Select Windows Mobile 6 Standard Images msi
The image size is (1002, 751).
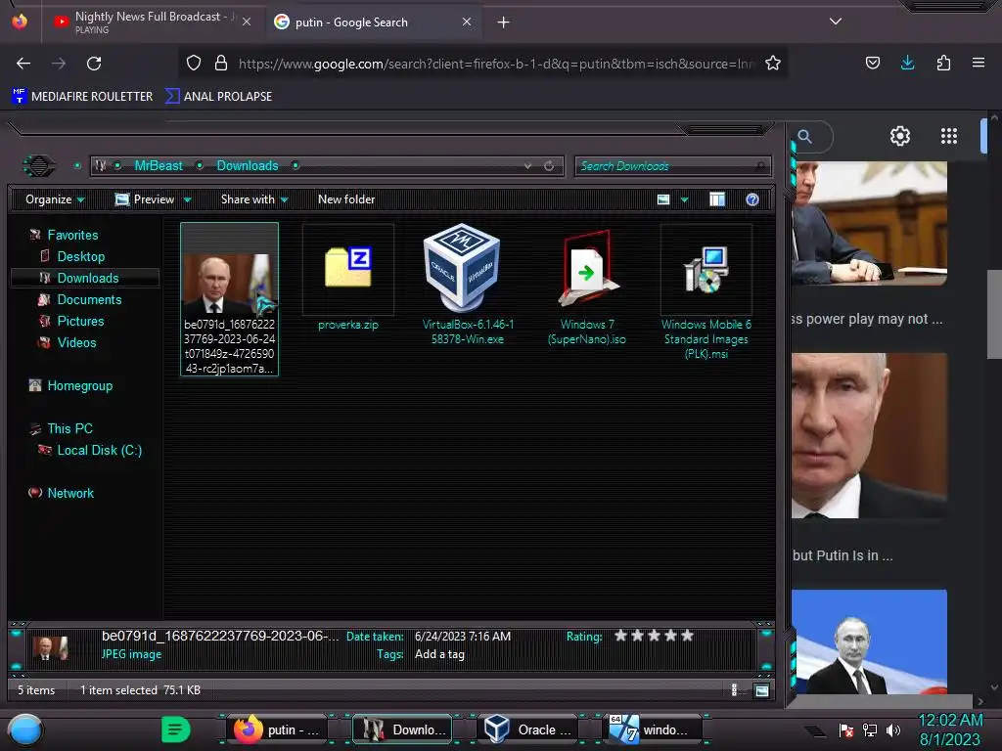pyautogui.click(x=706, y=292)
